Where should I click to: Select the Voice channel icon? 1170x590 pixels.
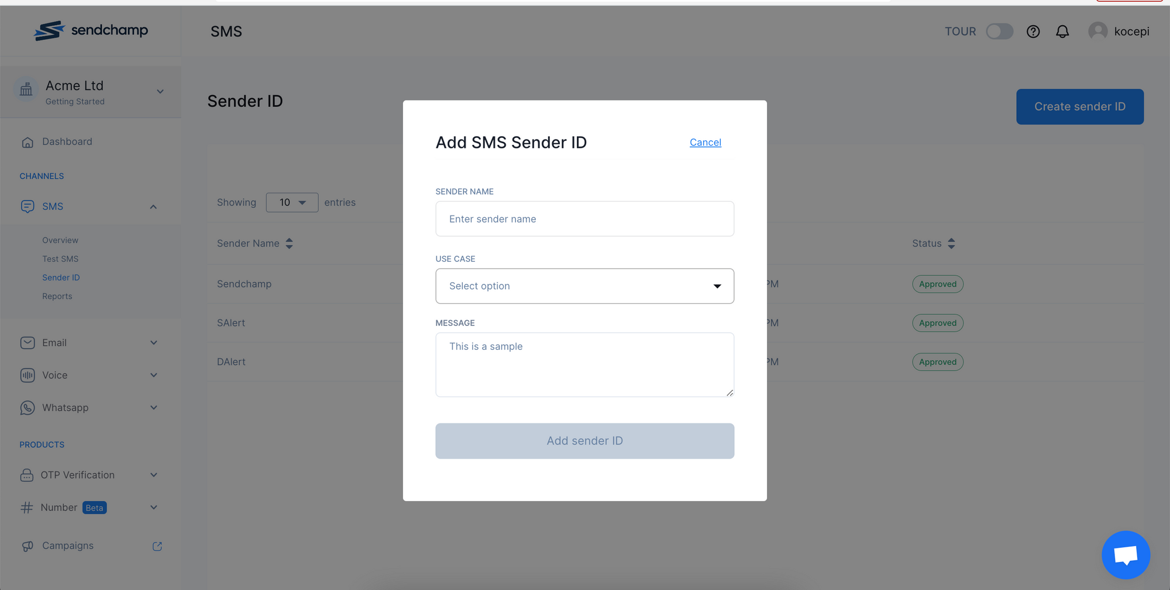[27, 375]
